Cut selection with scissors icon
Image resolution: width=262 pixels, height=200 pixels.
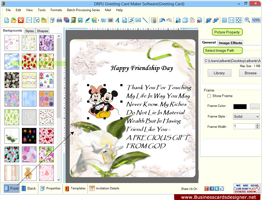pos(178,20)
